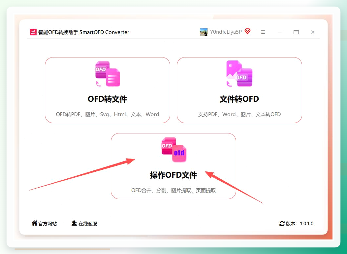This screenshot has width=347, height=254.
Task: Click the username Y0ndfcLlya5P
Action: coord(226,32)
